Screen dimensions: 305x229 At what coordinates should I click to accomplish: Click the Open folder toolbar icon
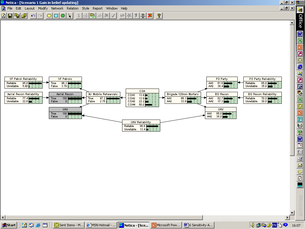coord(24,16)
